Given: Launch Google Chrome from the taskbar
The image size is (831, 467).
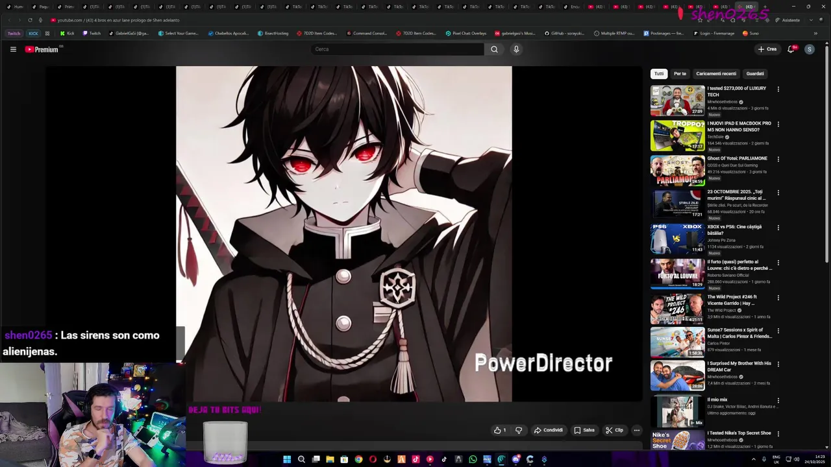Looking at the screenshot, I should 358,459.
